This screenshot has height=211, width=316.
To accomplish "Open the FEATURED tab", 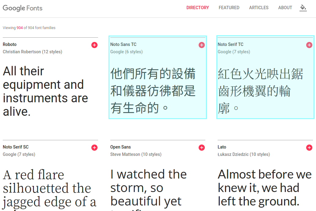I will [229, 8].
